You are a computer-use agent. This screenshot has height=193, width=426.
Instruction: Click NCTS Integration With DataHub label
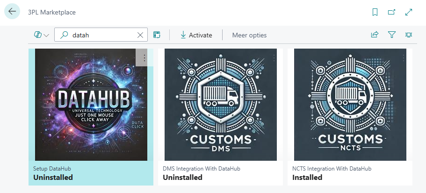tap(332, 169)
